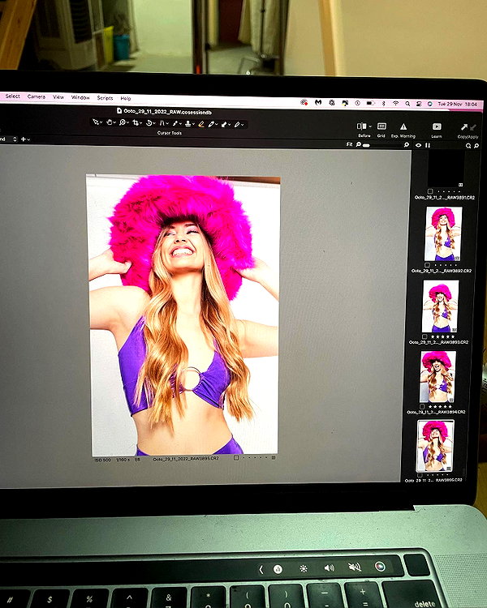Select the Crop cursor tool
487x608 pixels.
(x=136, y=122)
